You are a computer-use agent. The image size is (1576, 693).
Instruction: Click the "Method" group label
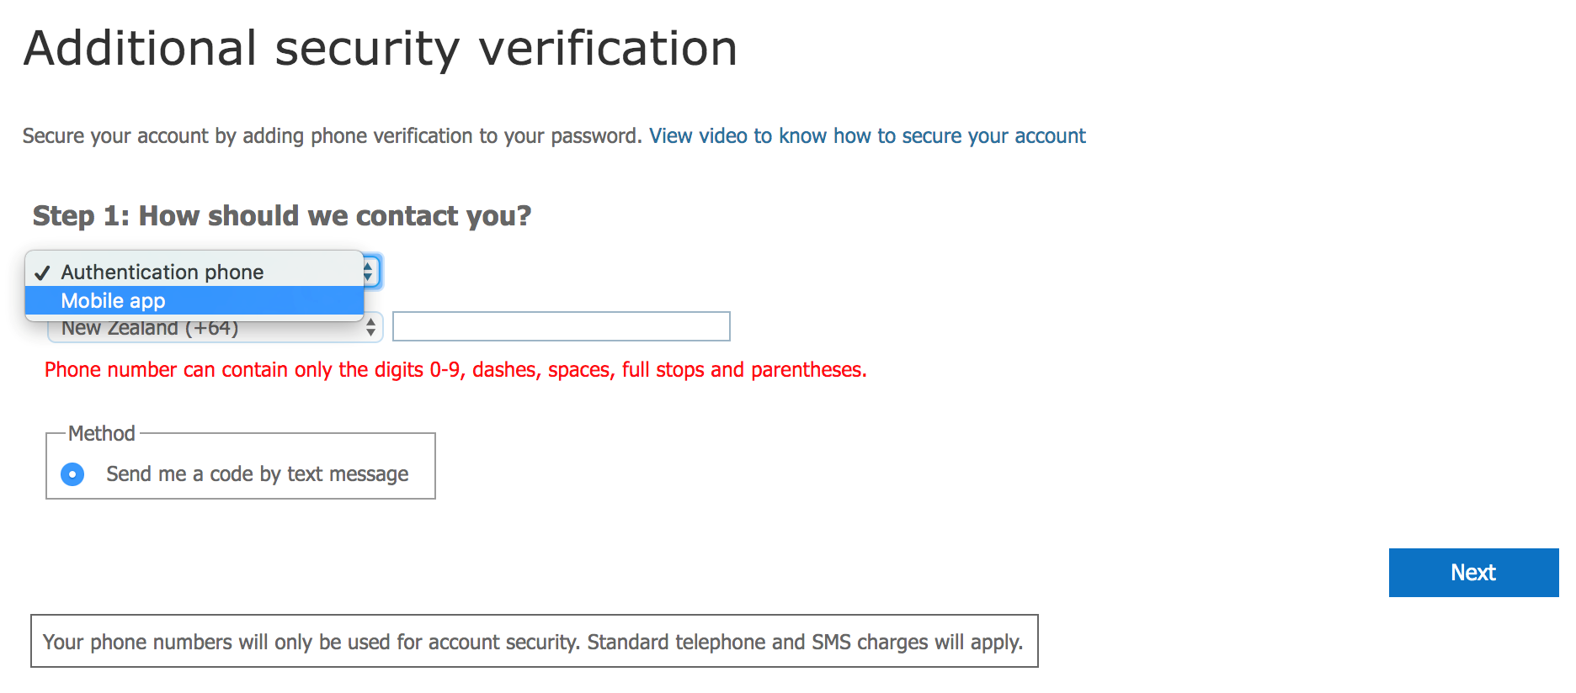click(101, 433)
